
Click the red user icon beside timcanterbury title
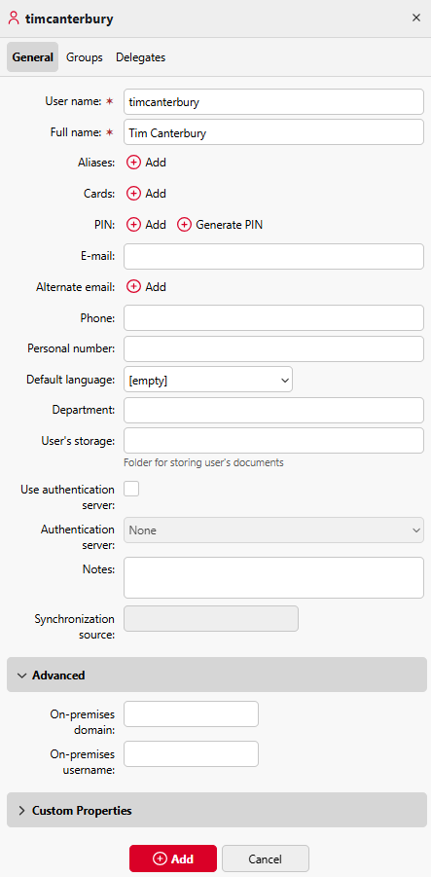(14, 18)
